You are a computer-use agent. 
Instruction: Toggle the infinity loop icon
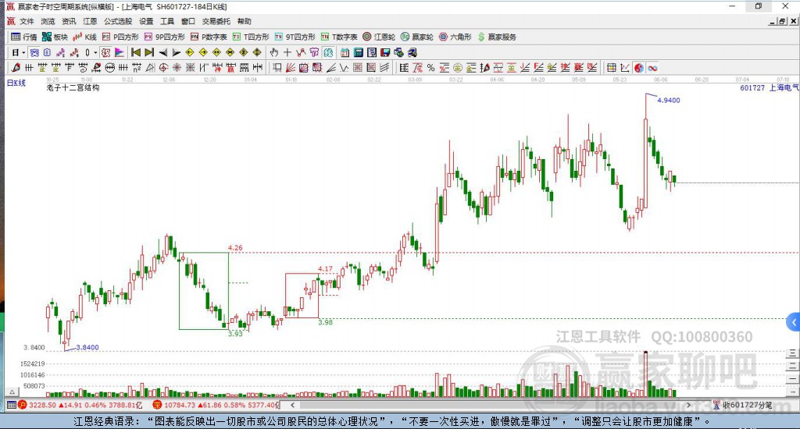(x=652, y=68)
